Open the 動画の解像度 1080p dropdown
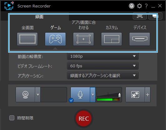 (x=103, y=56)
